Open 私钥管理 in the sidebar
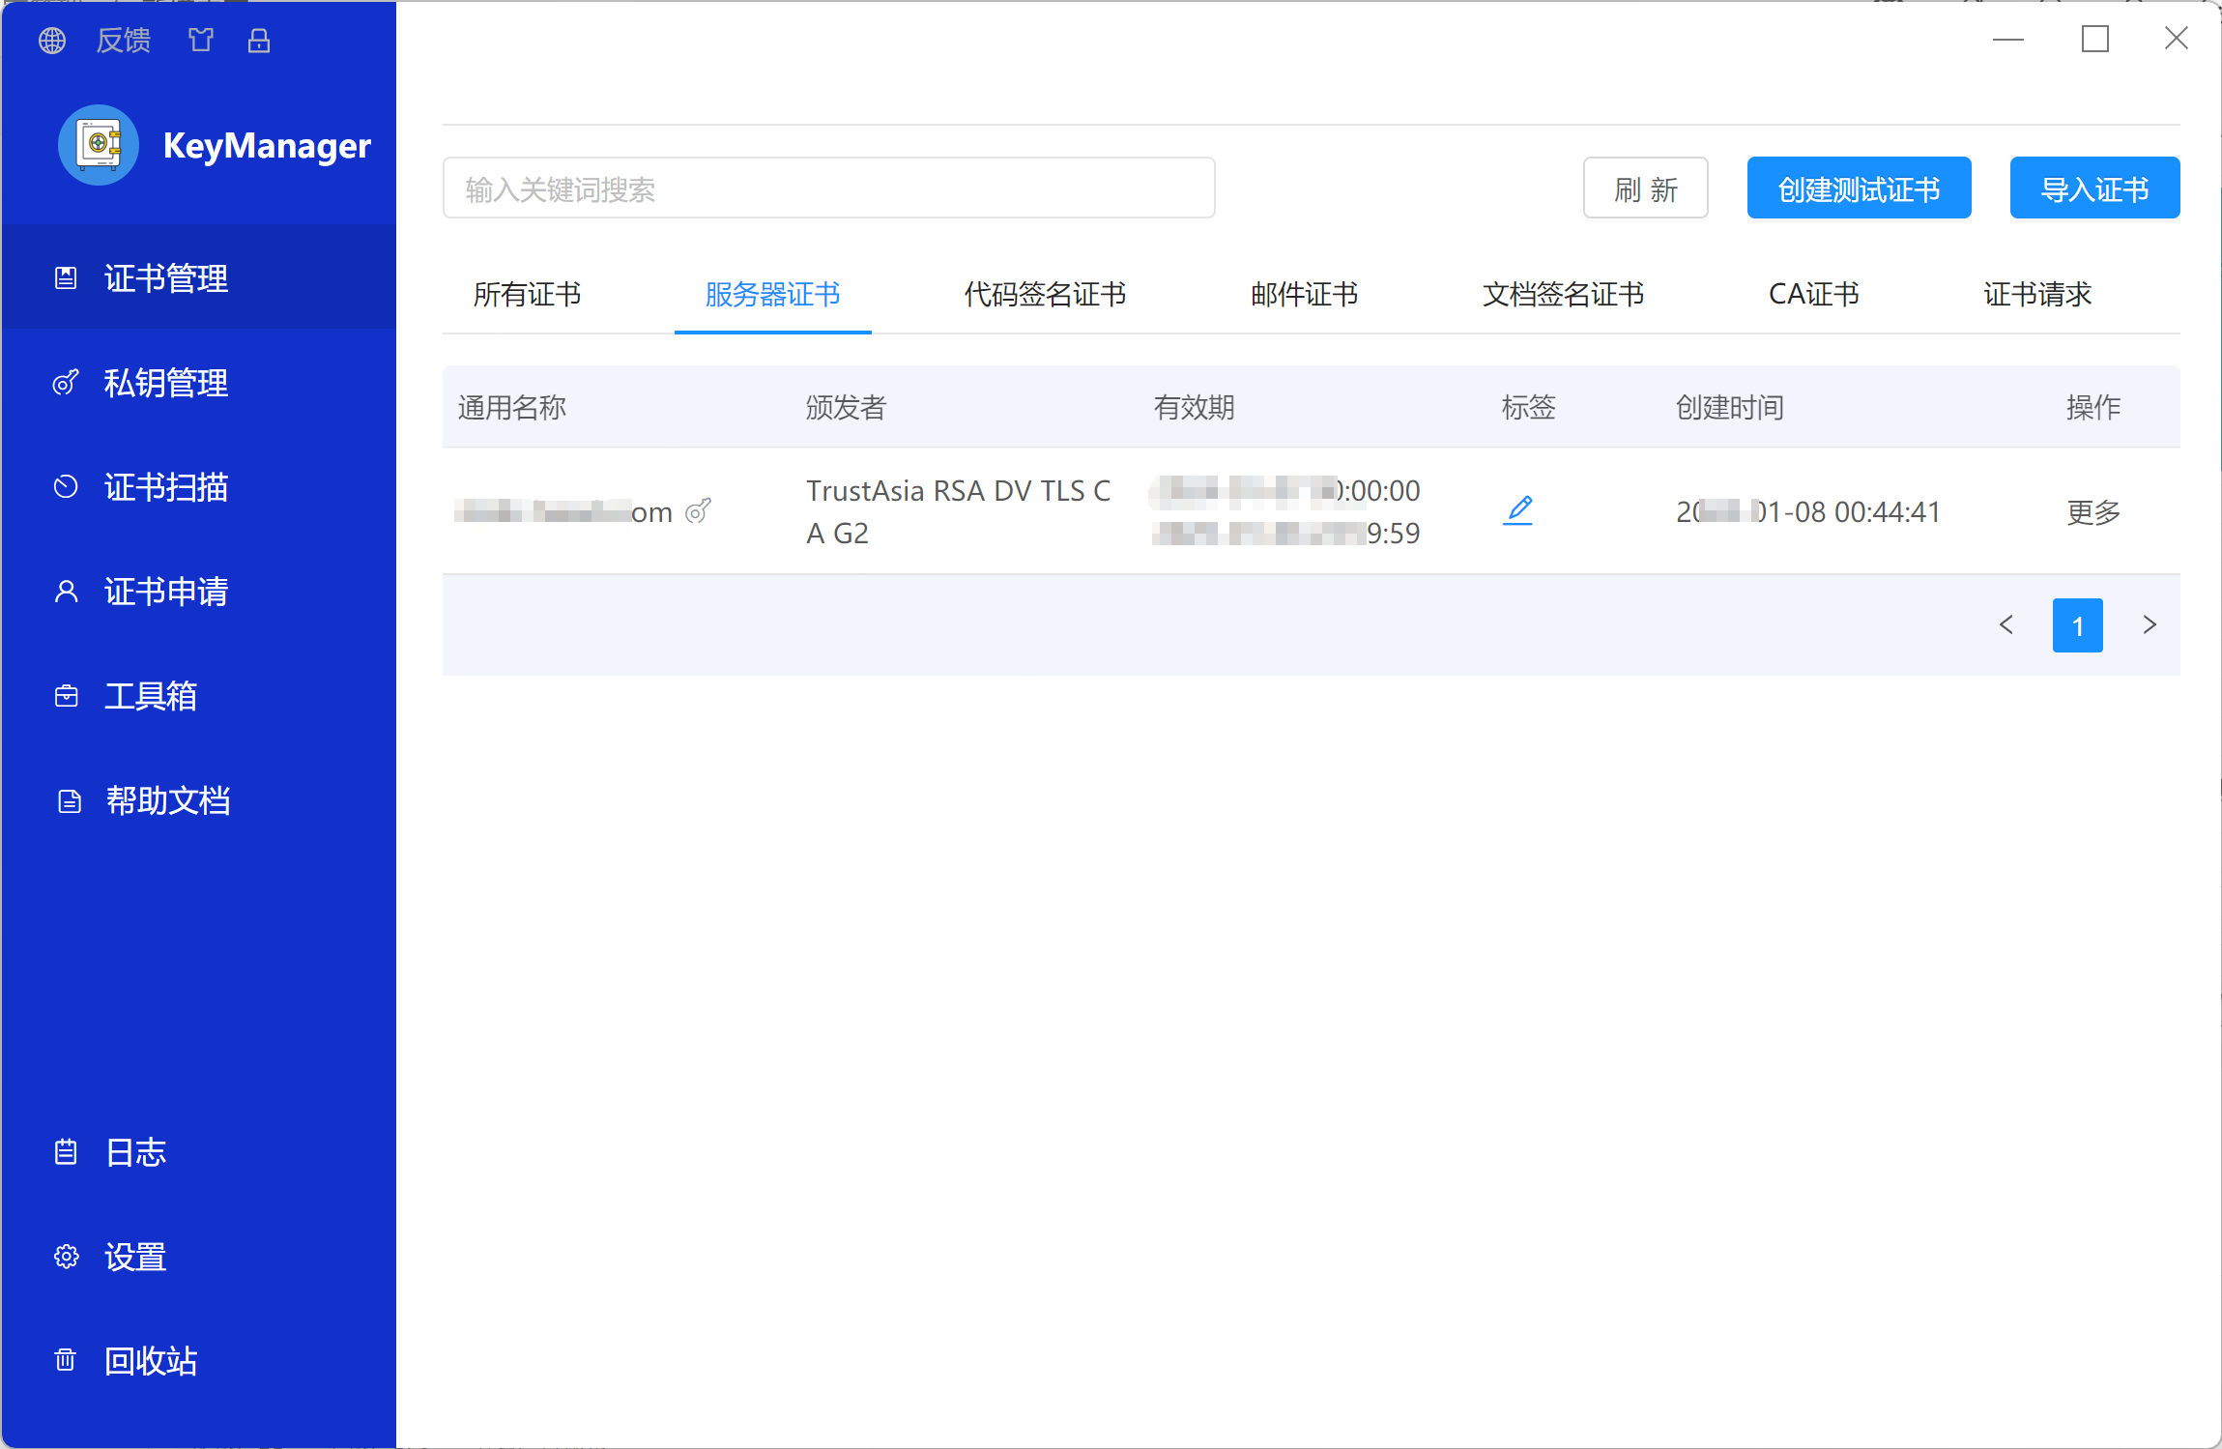 coord(166,383)
